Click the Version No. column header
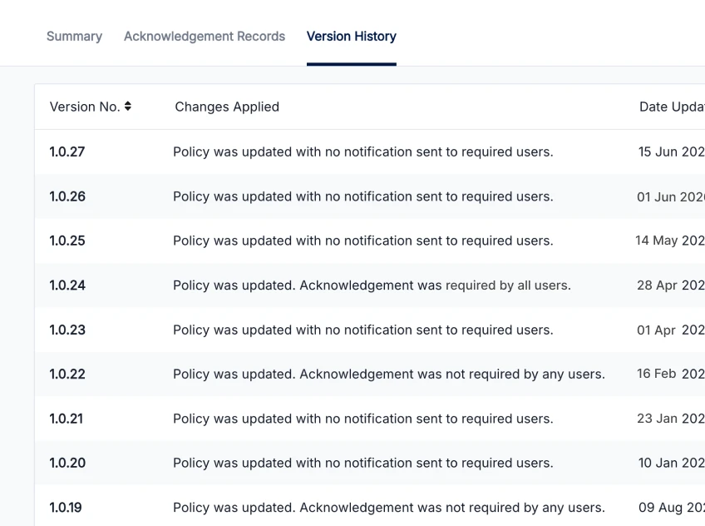This screenshot has height=526, width=705. [86, 107]
